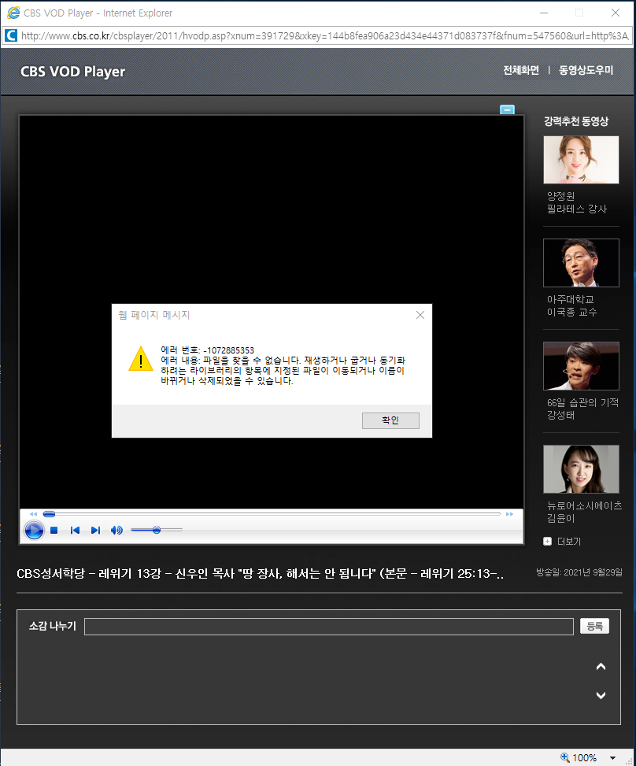Click the yellow warning icon in dialog
The image size is (636, 766).
[141, 359]
